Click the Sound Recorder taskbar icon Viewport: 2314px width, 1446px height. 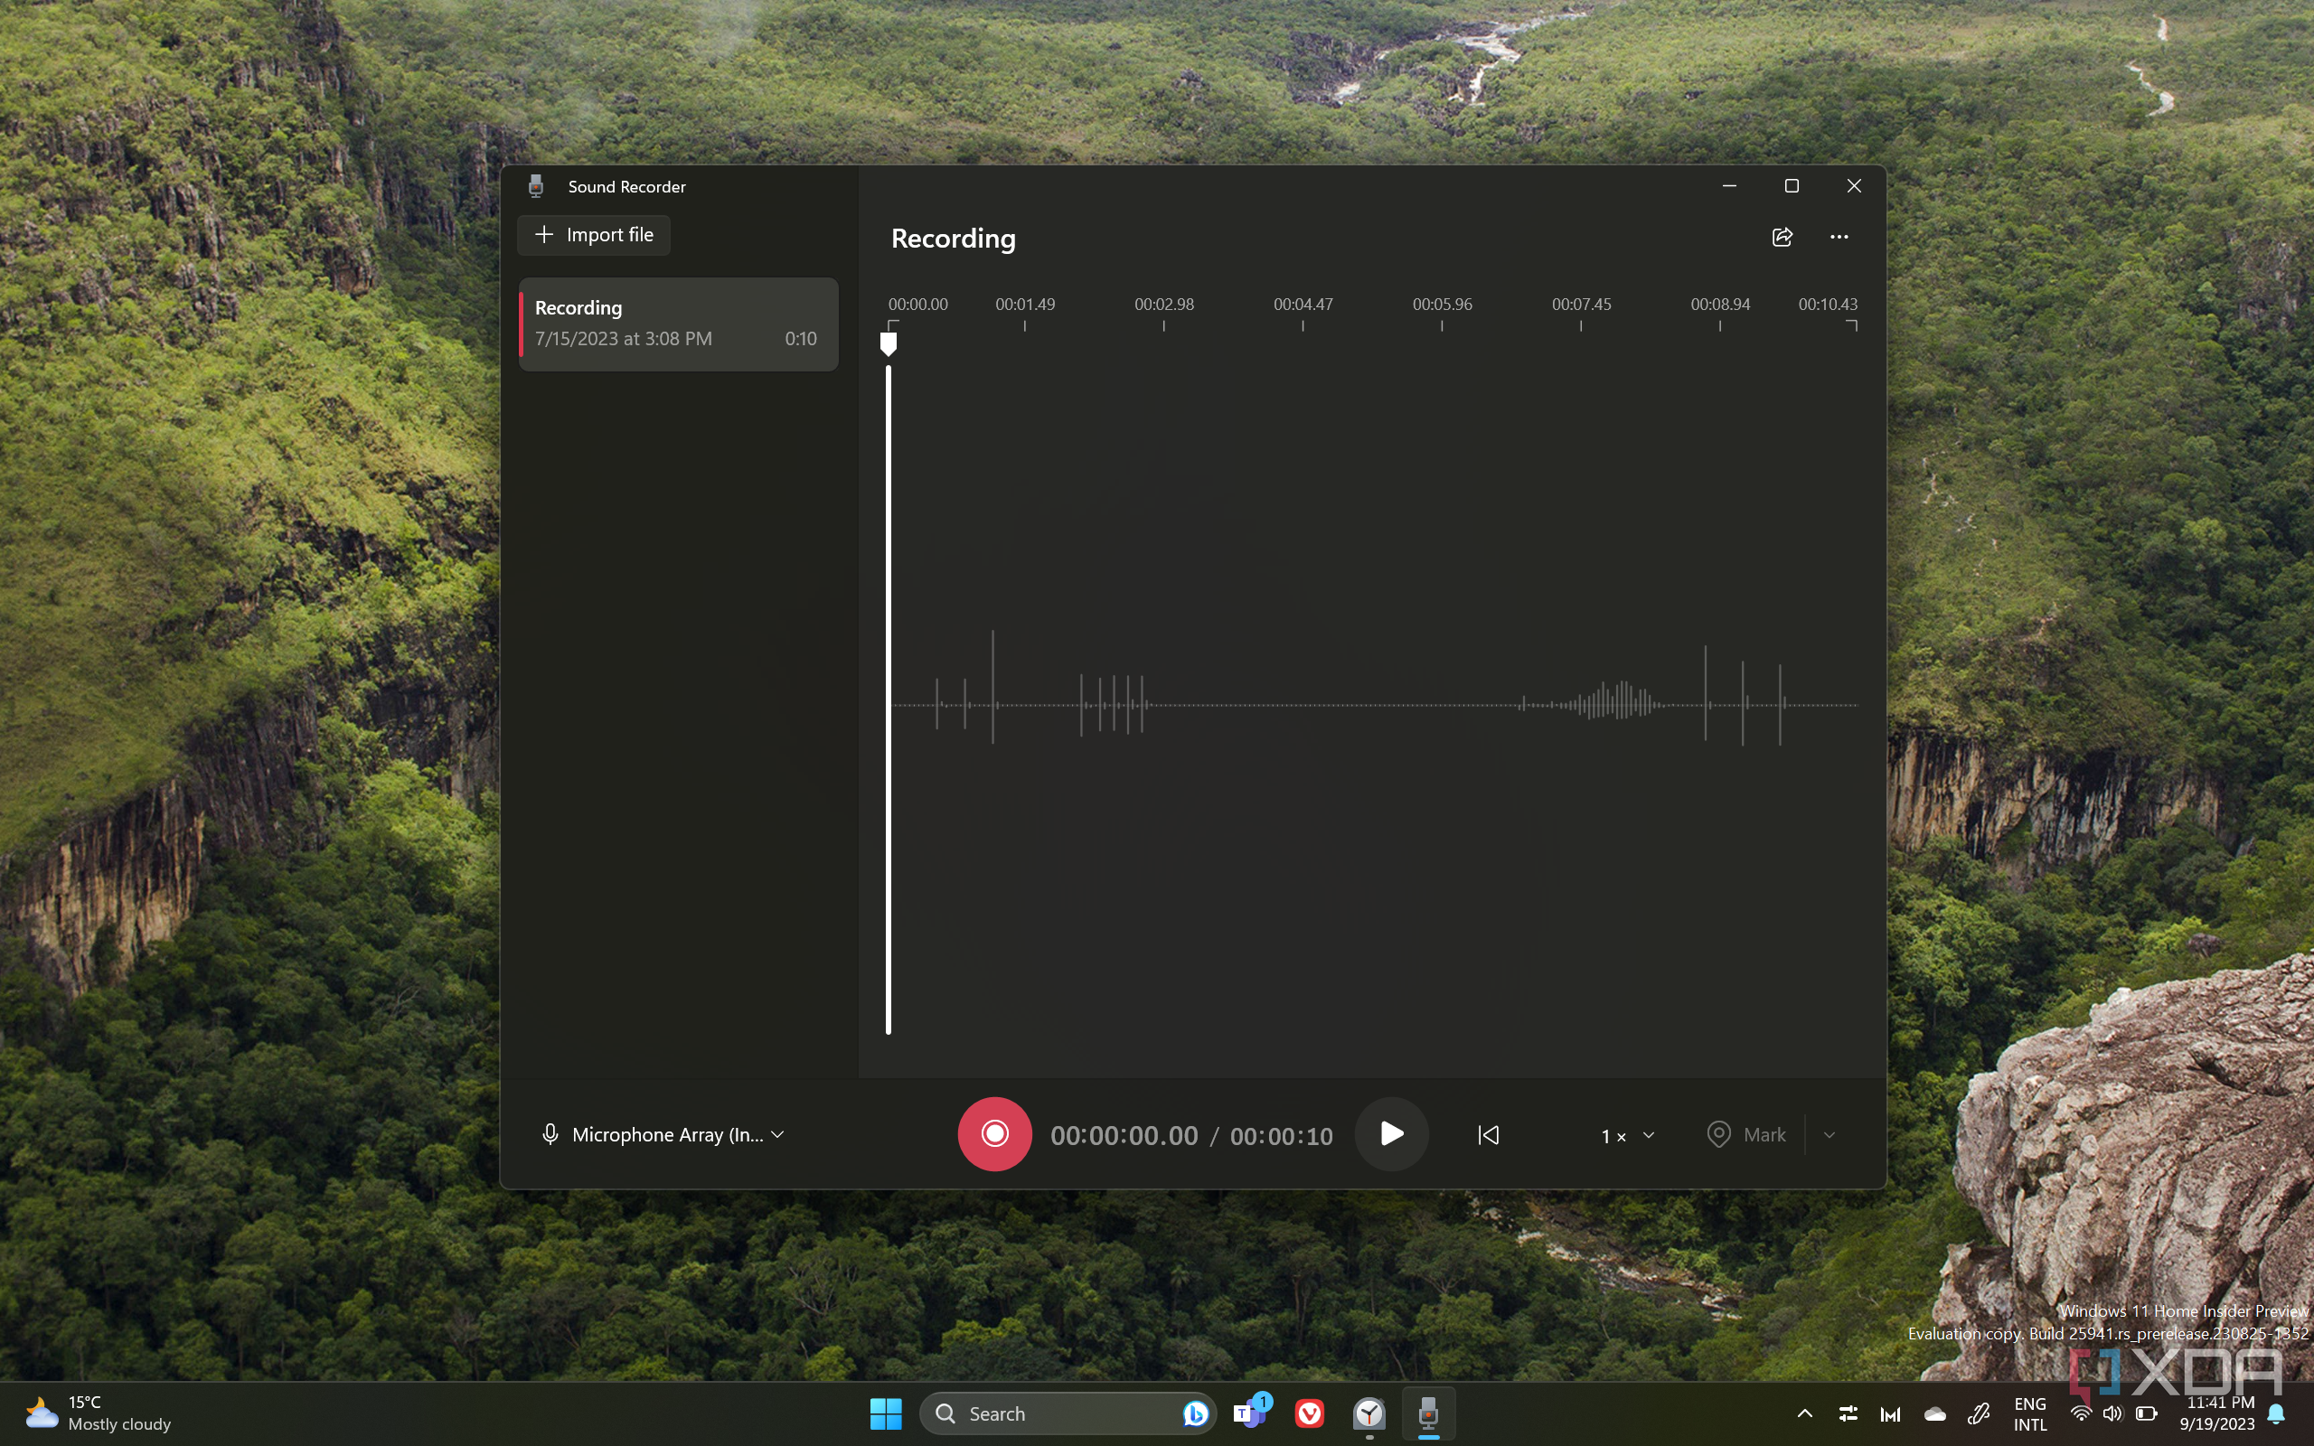point(1428,1413)
